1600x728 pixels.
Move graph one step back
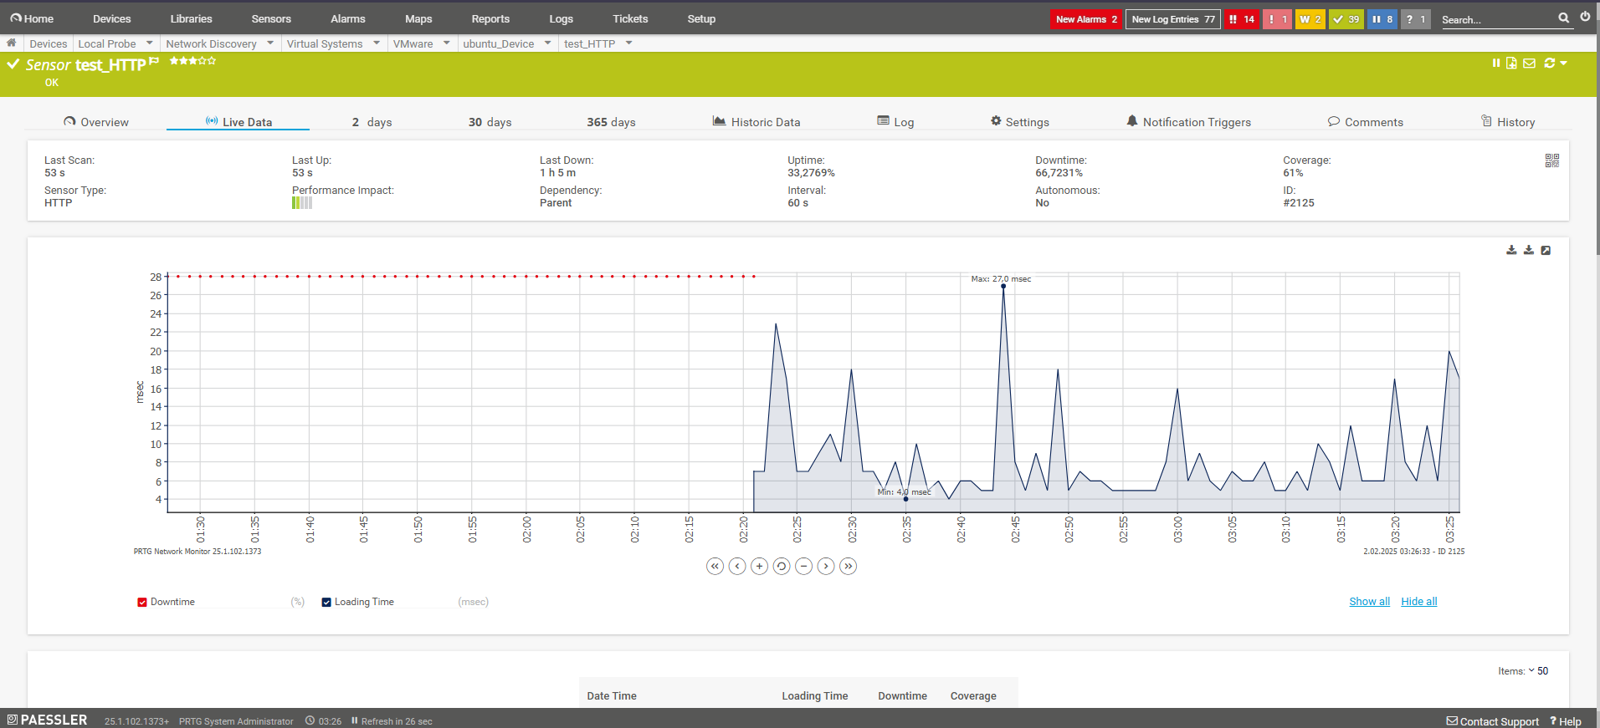(737, 566)
